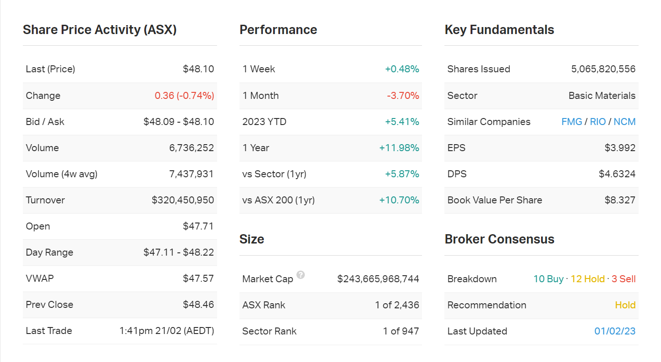Open the NCM similar company link
The image size is (661, 362).
624,122
